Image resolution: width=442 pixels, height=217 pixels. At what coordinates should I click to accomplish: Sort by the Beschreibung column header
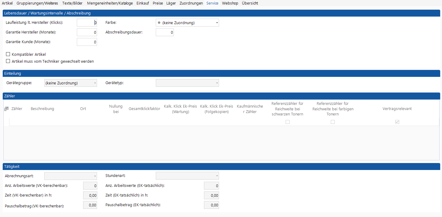pyautogui.click(x=42, y=109)
